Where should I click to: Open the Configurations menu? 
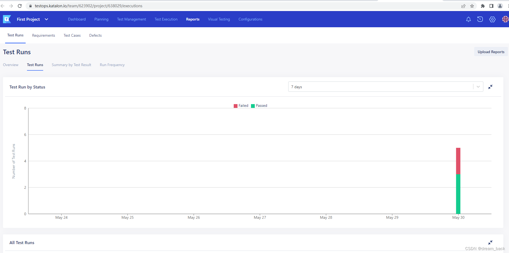250,19
